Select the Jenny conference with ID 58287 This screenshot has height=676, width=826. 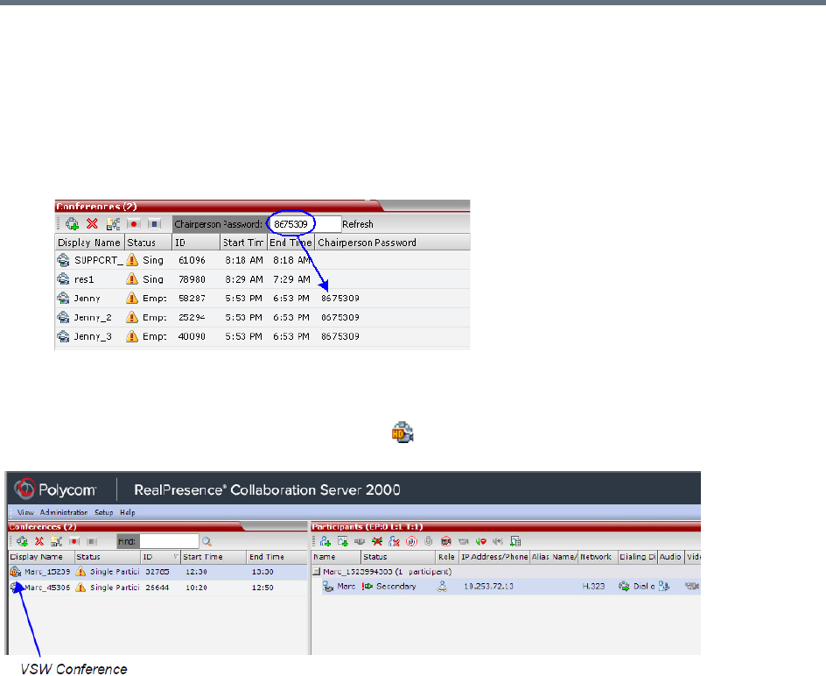pyautogui.click(x=262, y=298)
